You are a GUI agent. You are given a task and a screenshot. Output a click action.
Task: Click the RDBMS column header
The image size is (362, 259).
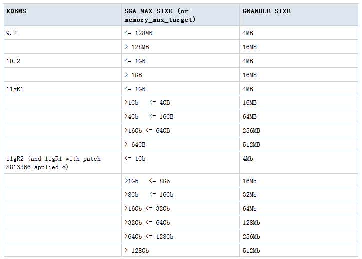(x=16, y=11)
